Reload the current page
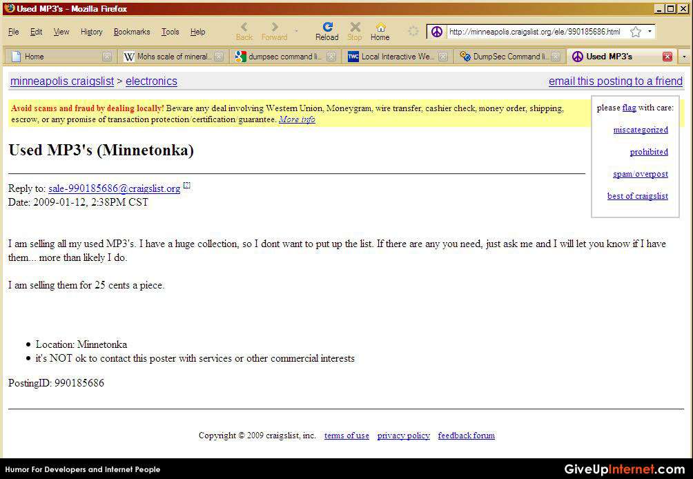 tap(327, 31)
